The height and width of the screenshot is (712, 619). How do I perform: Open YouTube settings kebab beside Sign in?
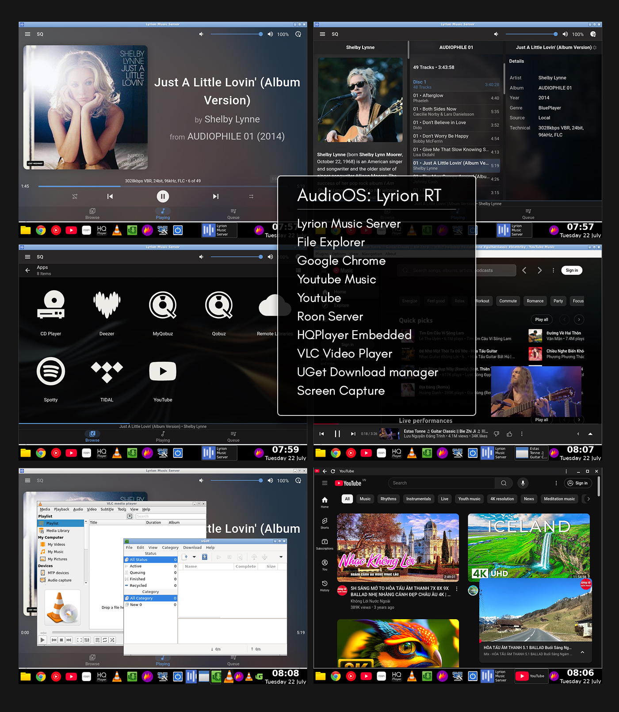pos(556,483)
